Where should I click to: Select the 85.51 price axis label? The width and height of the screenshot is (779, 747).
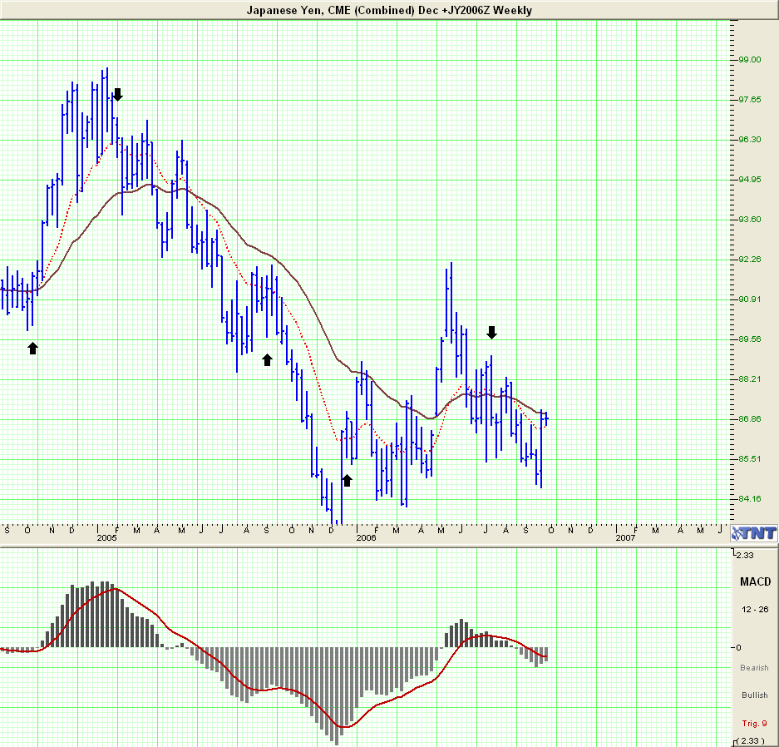click(x=750, y=458)
